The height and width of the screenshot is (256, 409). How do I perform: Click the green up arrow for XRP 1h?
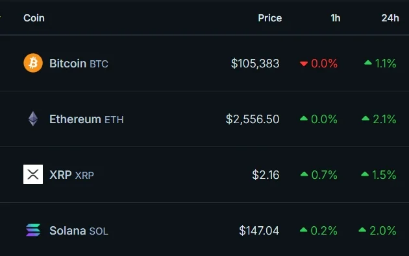(304, 174)
